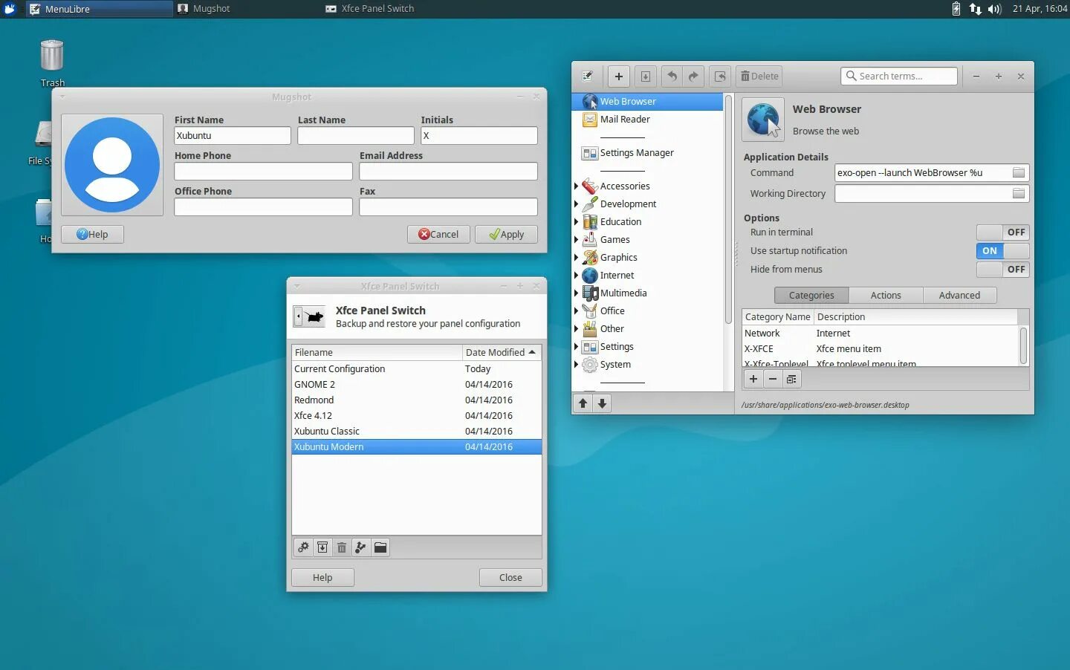This screenshot has width=1070, height=670.
Task: Click the undo arrow in MenuLibre toolbar
Action: coord(672,76)
